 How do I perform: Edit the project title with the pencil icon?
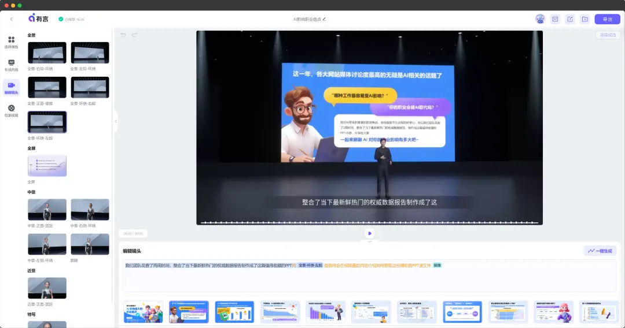point(325,18)
